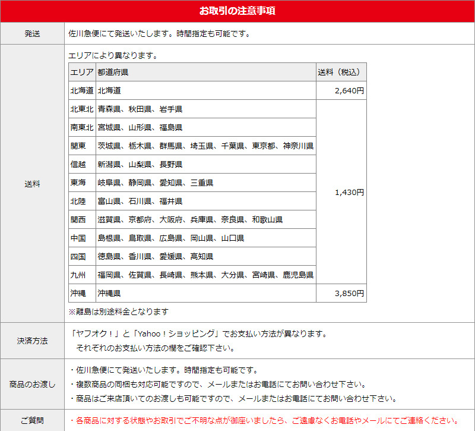475x431 pixels.
Task: Select the 決済方法 row label
Action: coord(32,341)
